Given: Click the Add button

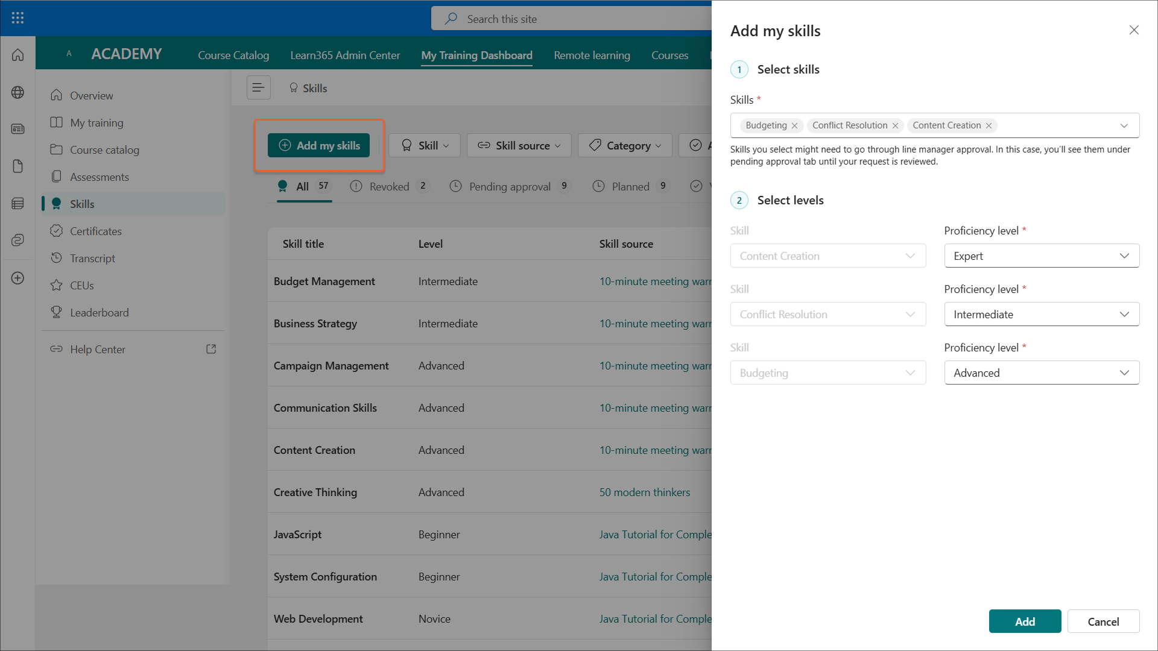Looking at the screenshot, I should pyautogui.click(x=1024, y=621).
